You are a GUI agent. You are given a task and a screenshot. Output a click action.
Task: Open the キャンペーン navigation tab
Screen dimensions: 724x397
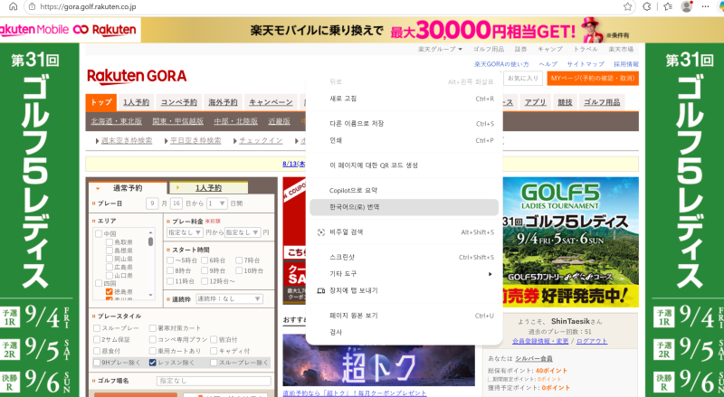(x=271, y=102)
